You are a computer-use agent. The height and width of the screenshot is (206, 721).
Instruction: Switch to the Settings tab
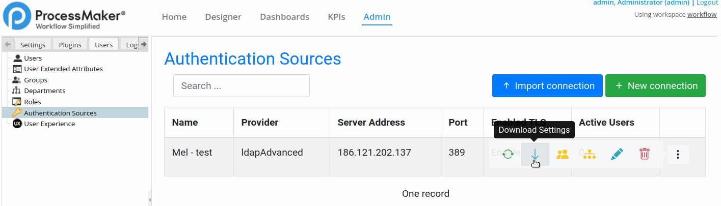(33, 45)
